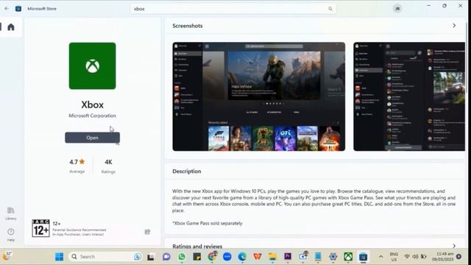
Task: Open Microsoft Edge from the taskbar
Action: tap(242, 257)
